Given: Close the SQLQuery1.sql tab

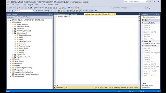Looking at the screenshot, I should pyautogui.click(x=115, y=14).
